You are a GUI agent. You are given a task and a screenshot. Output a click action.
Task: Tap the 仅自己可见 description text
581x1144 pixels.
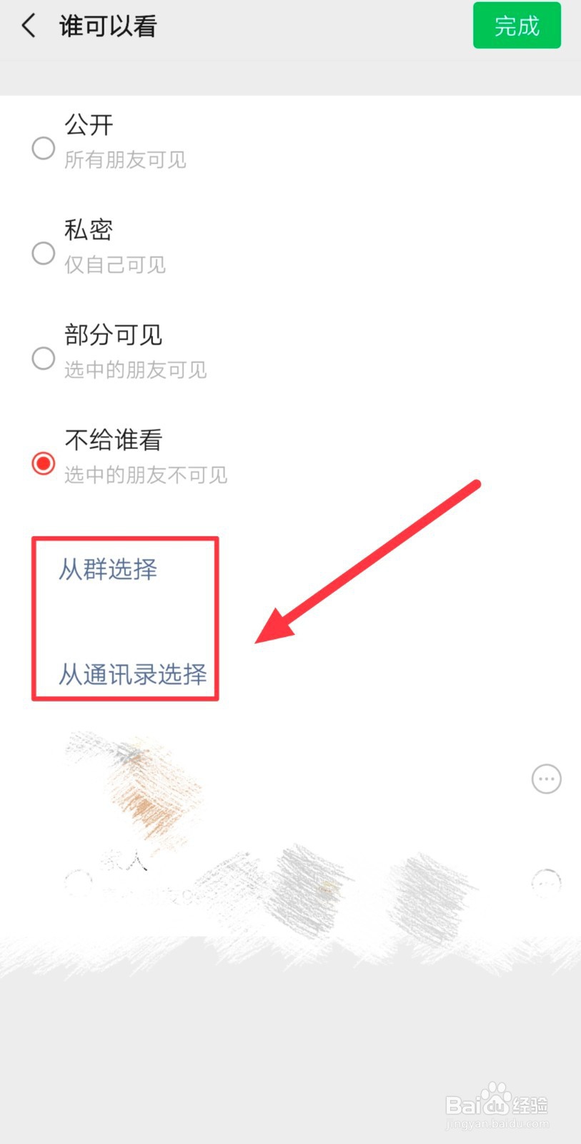[115, 265]
